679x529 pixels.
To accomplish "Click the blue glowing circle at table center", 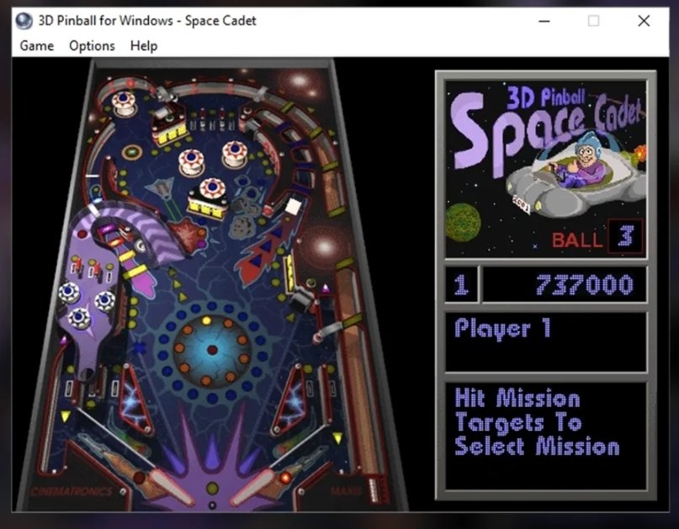I will point(212,350).
